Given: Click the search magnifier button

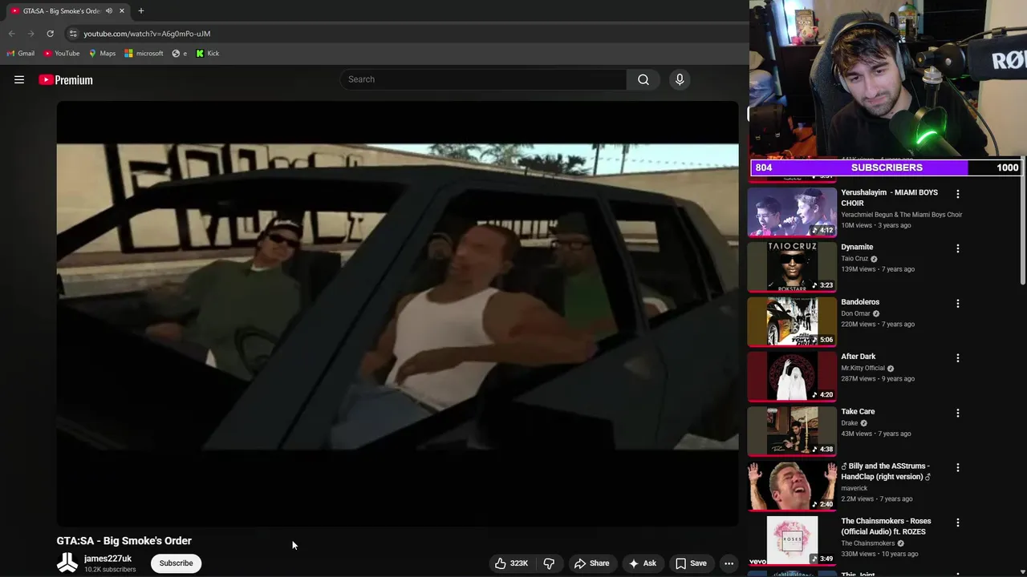Looking at the screenshot, I should 643,79.
